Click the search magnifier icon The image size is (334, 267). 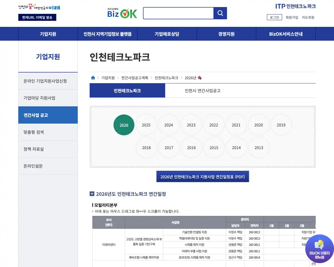tap(220, 13)
